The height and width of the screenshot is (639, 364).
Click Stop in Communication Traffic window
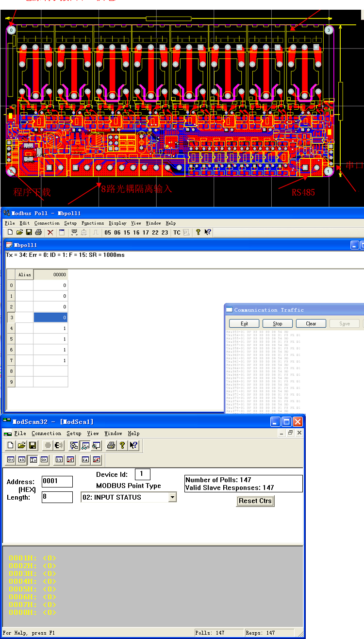[x=277, y=324]
